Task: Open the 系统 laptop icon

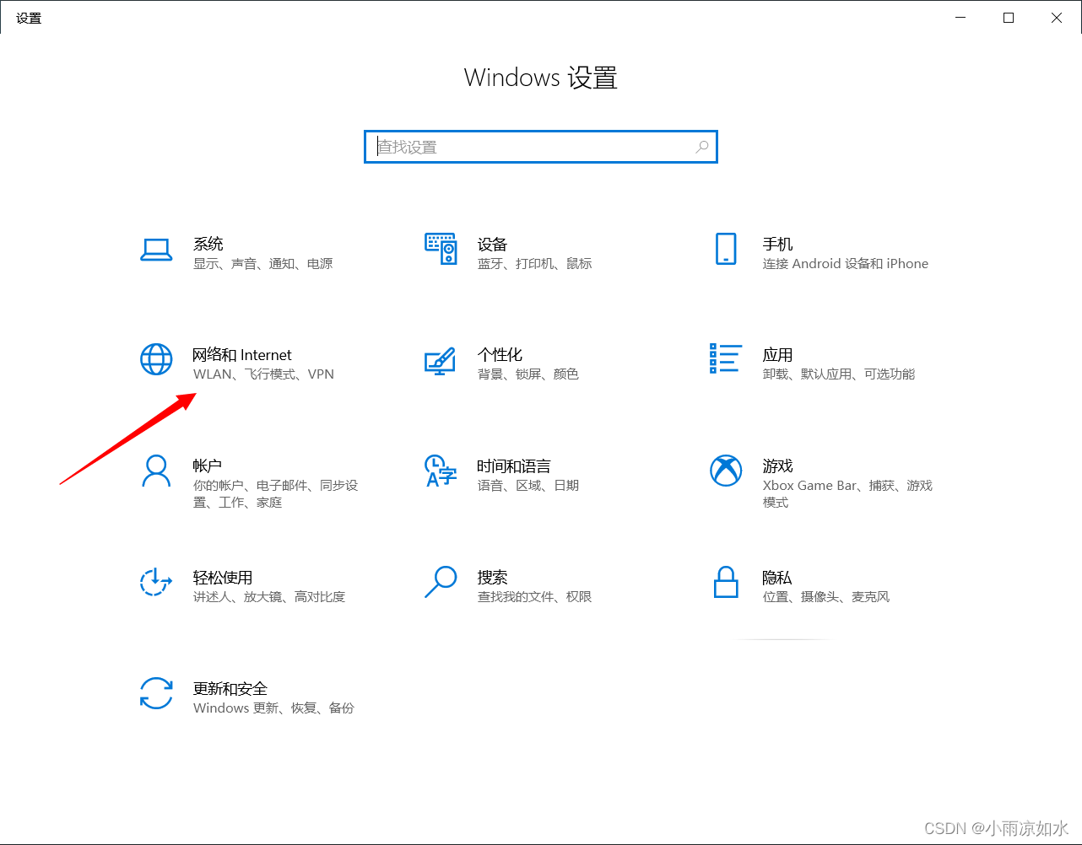Action: coord(156,250)
